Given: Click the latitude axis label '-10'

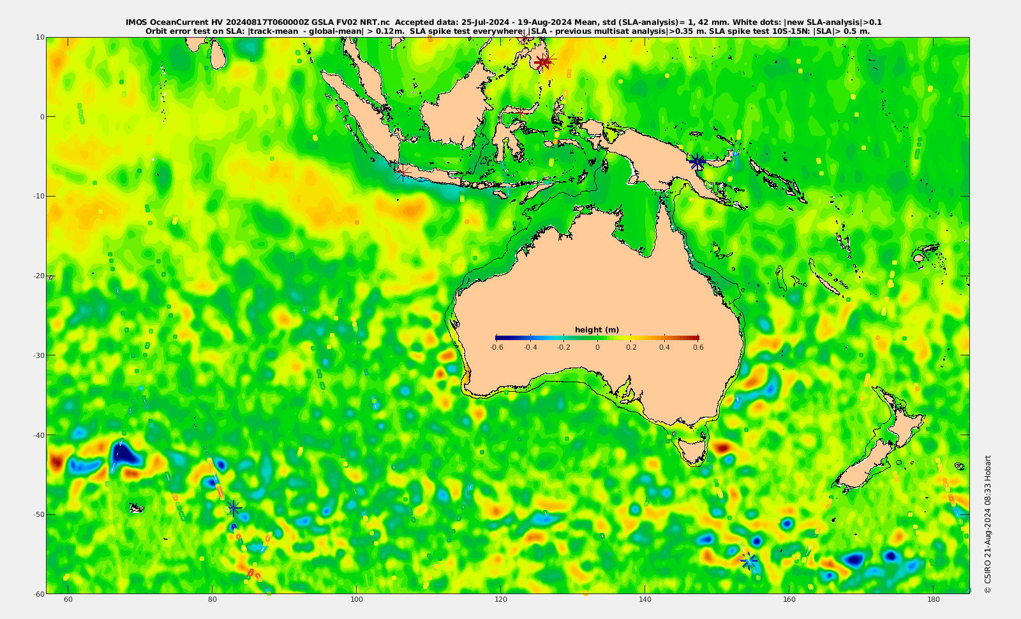Looking at the screenshot, I should click(38, 196).
